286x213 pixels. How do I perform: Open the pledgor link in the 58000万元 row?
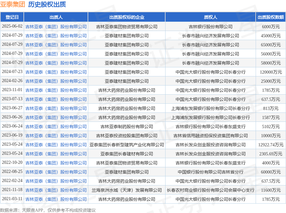pyautogui.click(x=56, y=63)
